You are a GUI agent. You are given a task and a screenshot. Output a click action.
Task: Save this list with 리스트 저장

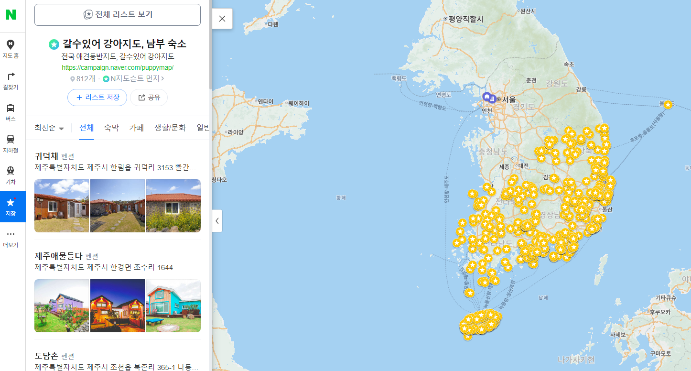(x=97, y=98)
